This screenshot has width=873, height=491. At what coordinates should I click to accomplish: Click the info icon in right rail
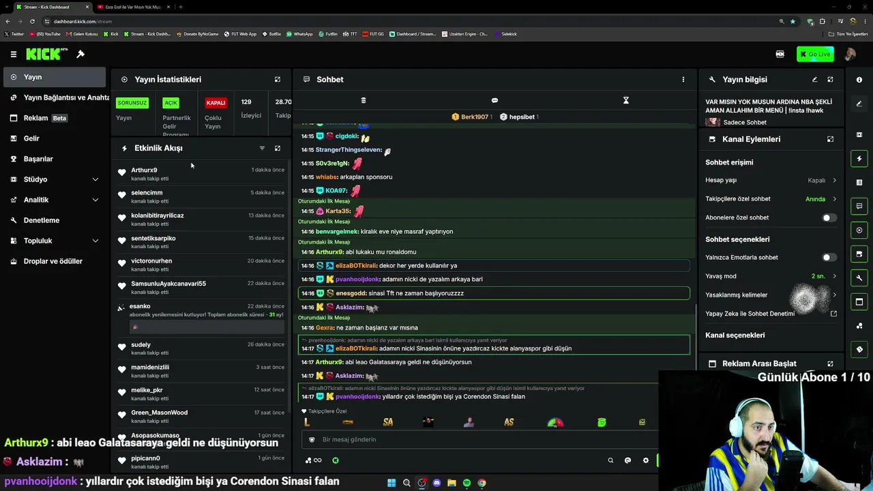click(x=859, y=80)
